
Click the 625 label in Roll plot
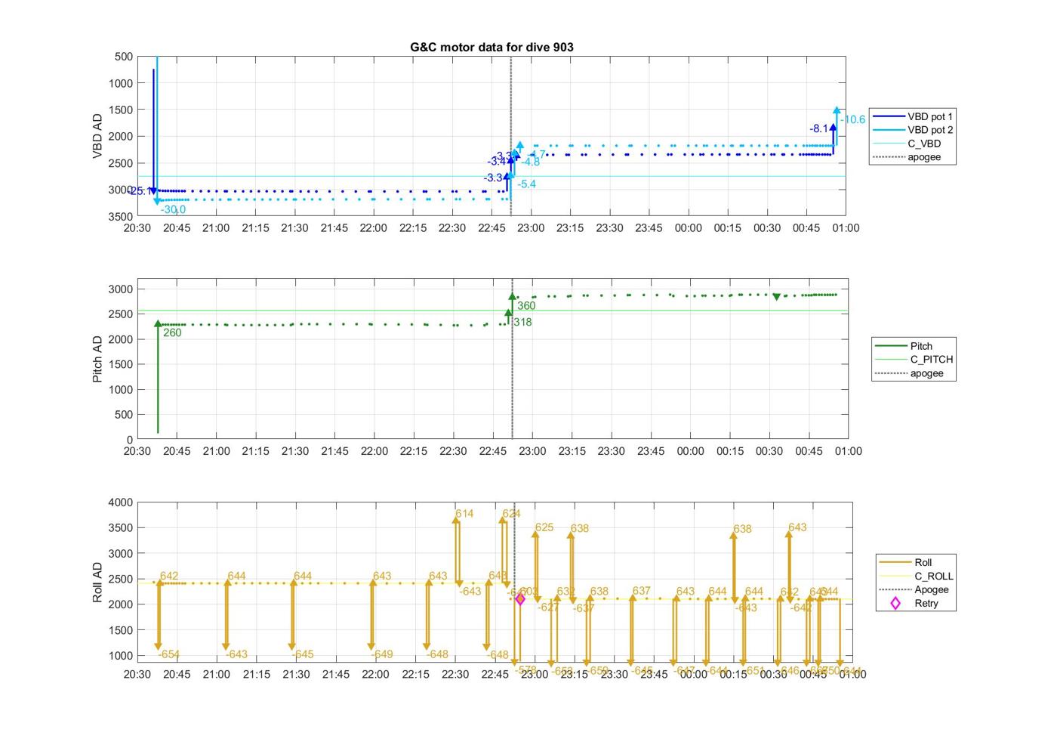[544, 527]
